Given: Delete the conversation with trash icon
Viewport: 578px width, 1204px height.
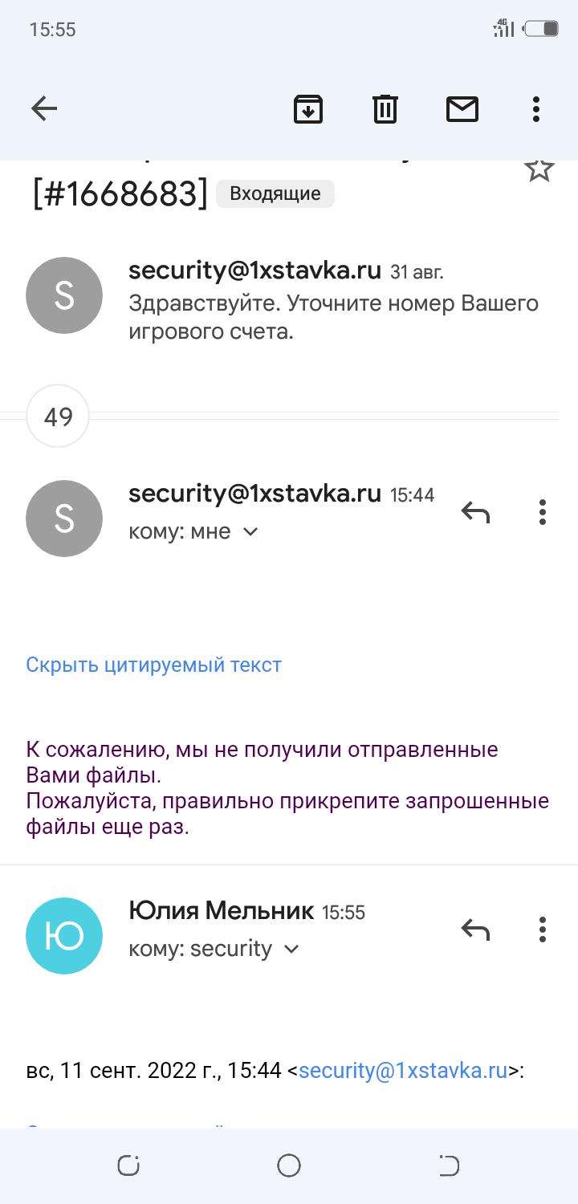Looking at the screenshot, I should click(385, 108).
